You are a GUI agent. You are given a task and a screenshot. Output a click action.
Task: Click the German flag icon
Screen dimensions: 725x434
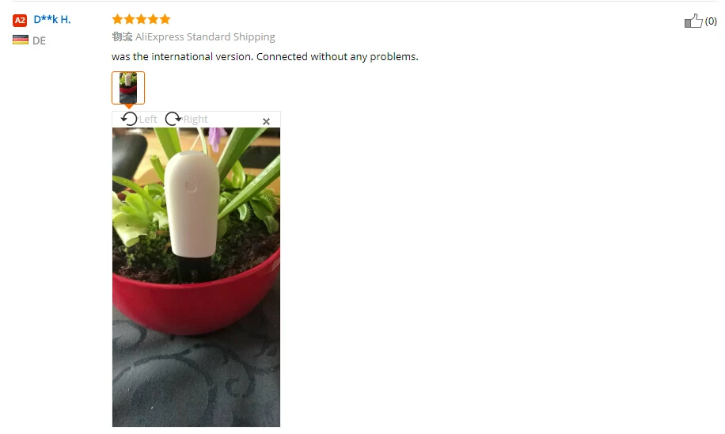point(21,40)
